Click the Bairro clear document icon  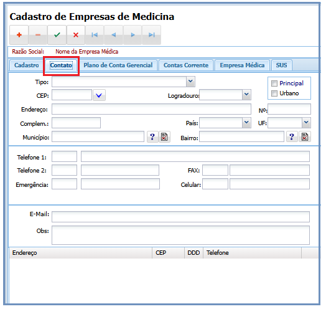point(305,137)
